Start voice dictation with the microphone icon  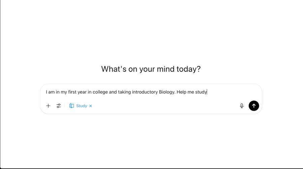point(242,106)
